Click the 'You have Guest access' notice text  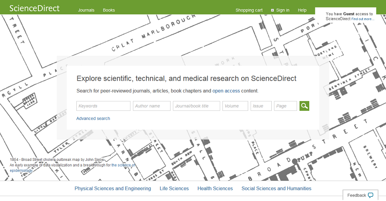349,16
